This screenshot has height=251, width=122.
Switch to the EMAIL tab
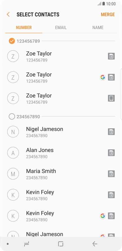(61, 28)
